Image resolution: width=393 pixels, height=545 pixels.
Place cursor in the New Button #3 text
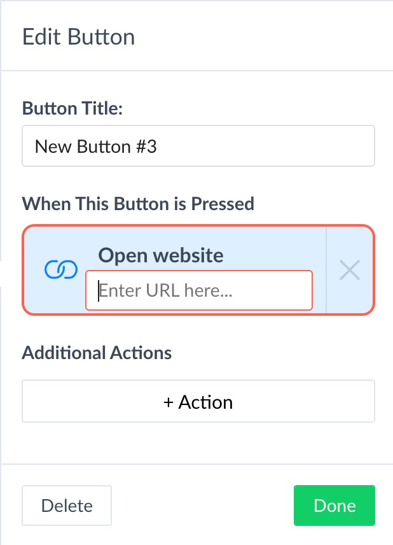click(96, 146)
